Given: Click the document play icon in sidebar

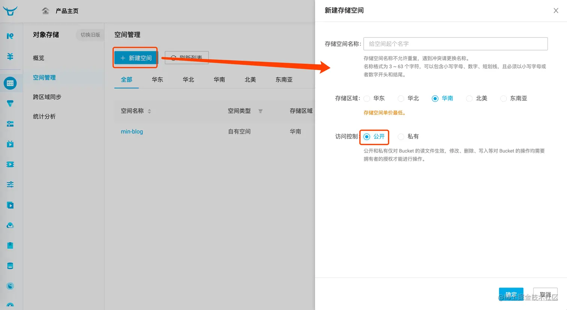Looking at the screenshot, I should click(10, 205).
